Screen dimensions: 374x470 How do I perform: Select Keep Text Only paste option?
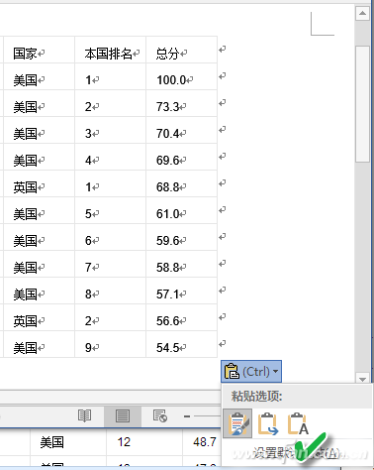point(298,423)
